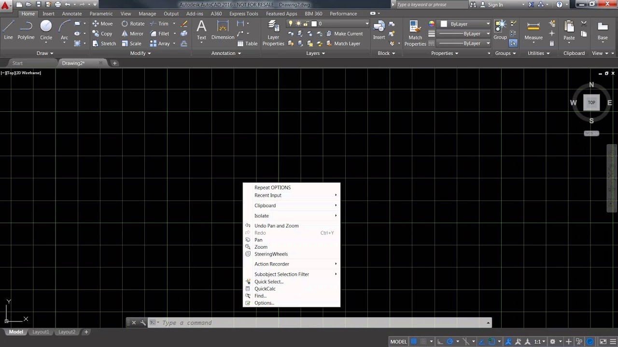This screenshot has width=618, height=347.
Task: Switch to the Annotate ribbon tab
Action: pyautogui.click(x=72, y=13)
